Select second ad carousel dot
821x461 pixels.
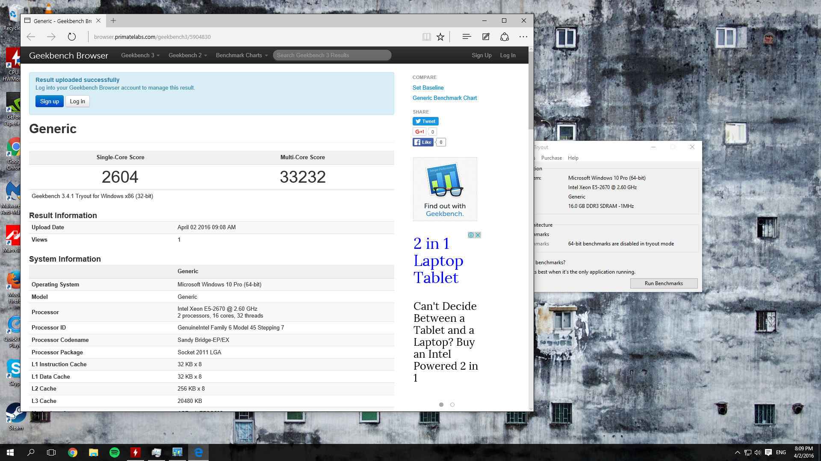[x=452, y=405]
